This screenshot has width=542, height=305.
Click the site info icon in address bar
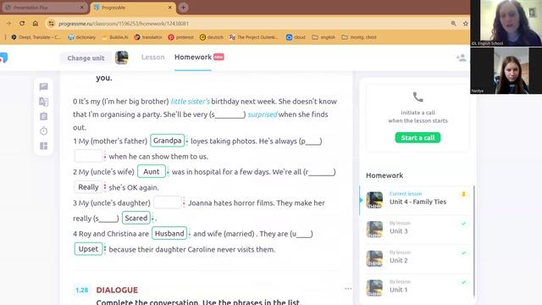tap(51, 24)
